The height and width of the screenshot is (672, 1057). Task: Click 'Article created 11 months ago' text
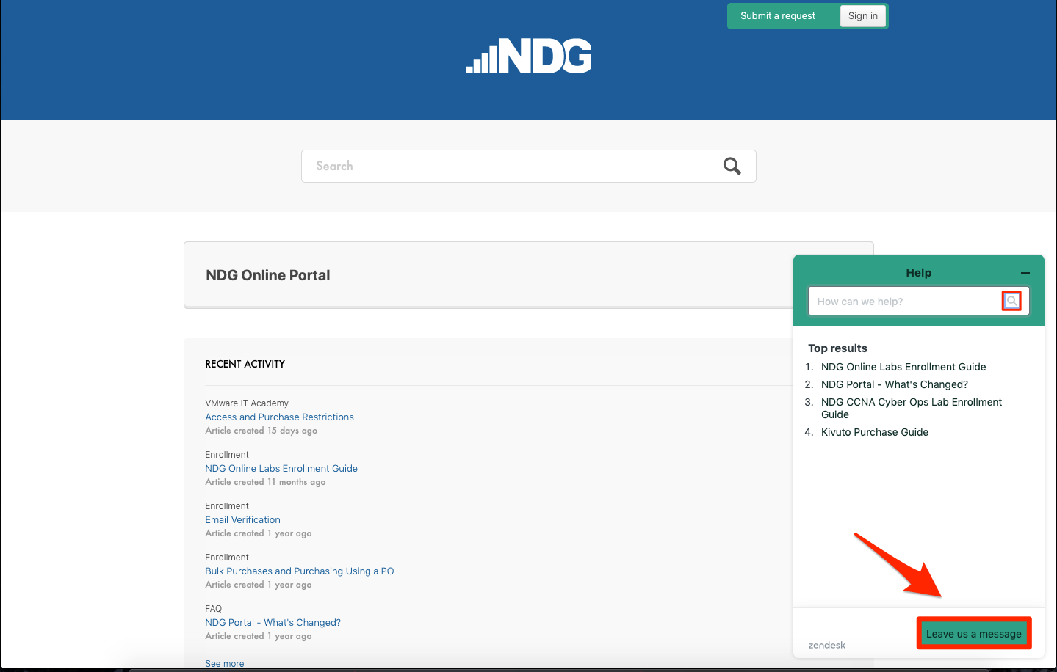[265, 482]
